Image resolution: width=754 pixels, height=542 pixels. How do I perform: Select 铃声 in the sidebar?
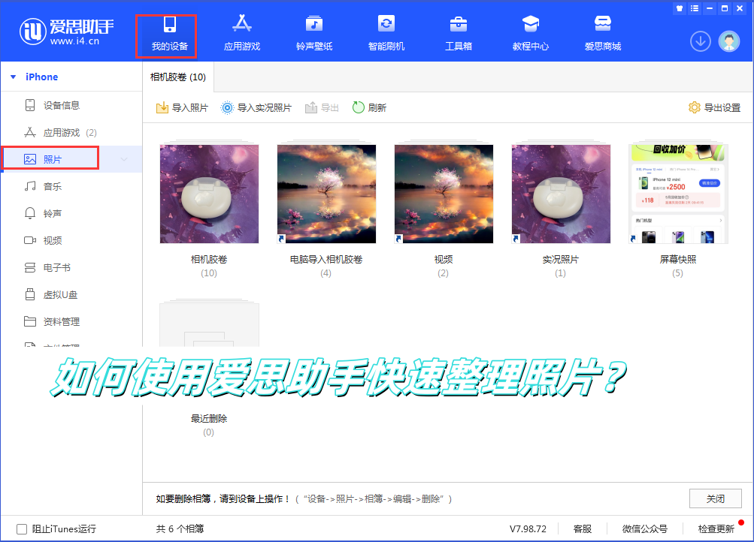pos(71,213)
